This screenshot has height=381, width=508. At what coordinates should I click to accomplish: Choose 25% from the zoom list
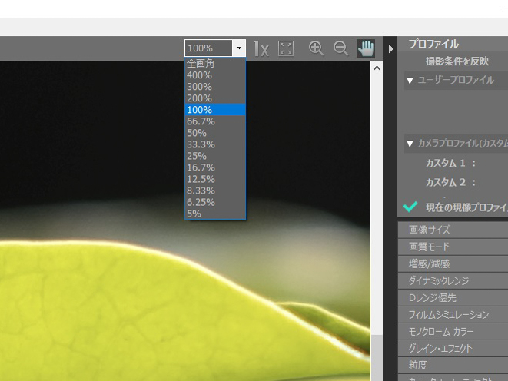(x=215, y=156)
